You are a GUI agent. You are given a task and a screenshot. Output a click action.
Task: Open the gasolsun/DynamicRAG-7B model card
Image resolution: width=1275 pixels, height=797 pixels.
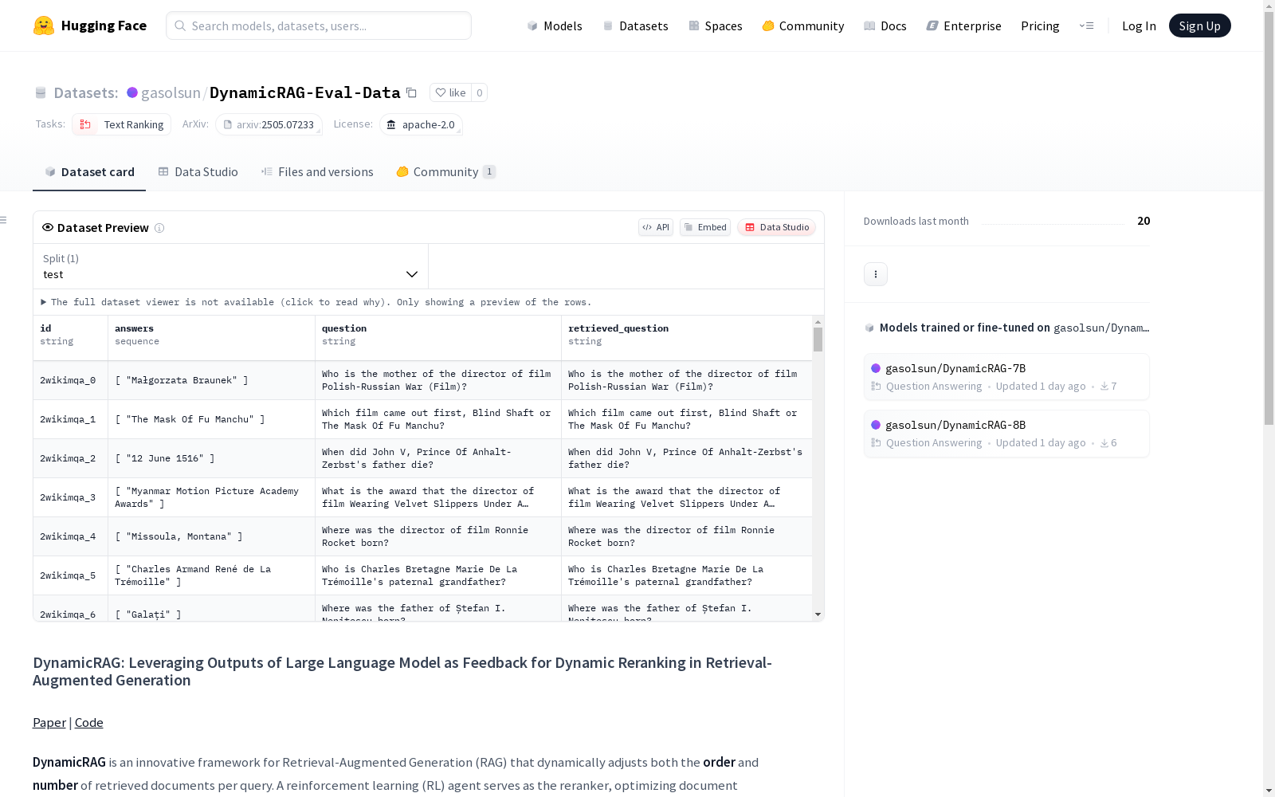[x=1006, y=376]
